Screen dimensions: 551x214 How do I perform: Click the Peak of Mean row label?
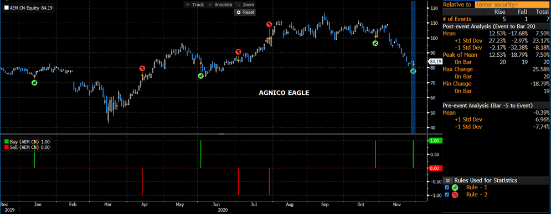coord(460,55)
